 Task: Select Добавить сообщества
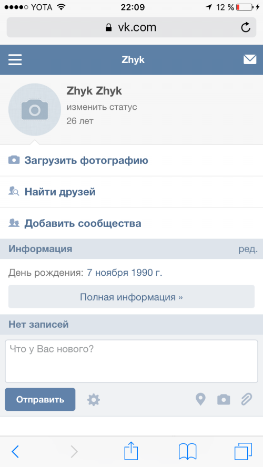[131, 223]
